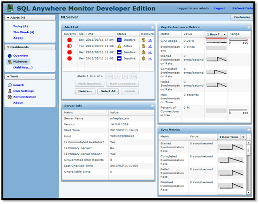
Task: Collapse the Tools sidebar section
Action: 8,76
